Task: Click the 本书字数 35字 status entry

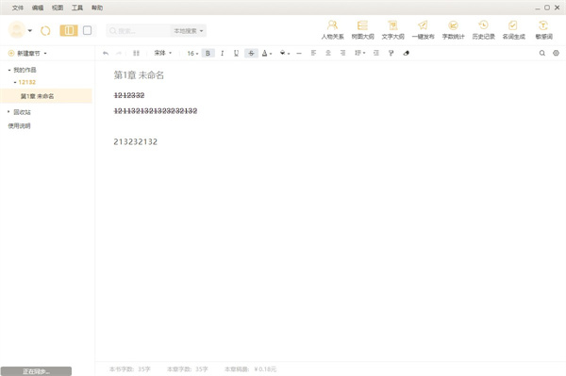Action: click(130, 369)
